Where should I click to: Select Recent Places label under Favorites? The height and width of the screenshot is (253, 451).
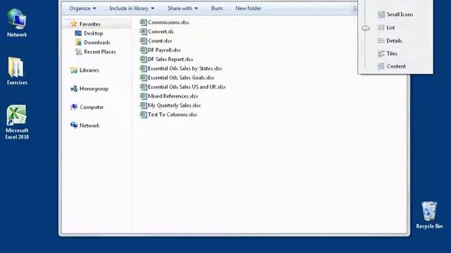[100, 51]
